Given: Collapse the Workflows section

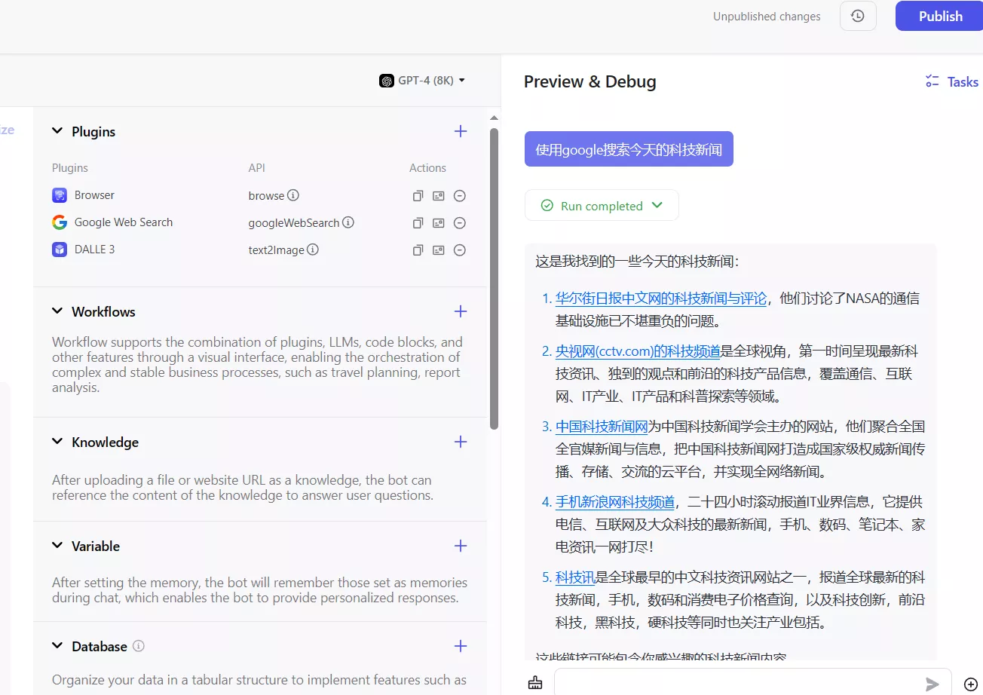Looking at the screenshot, I should pos(57,311).
